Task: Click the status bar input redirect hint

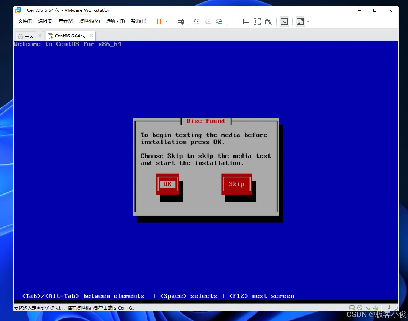Action: (74, 308)
